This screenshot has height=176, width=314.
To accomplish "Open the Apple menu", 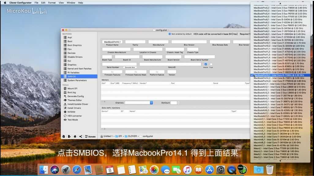I will (5, 3).
